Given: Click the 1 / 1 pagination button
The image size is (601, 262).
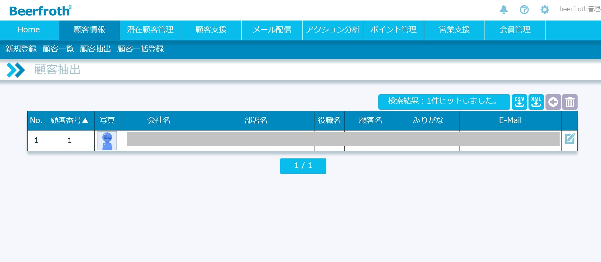Looking at the screenshot, I should coord(303,166).
